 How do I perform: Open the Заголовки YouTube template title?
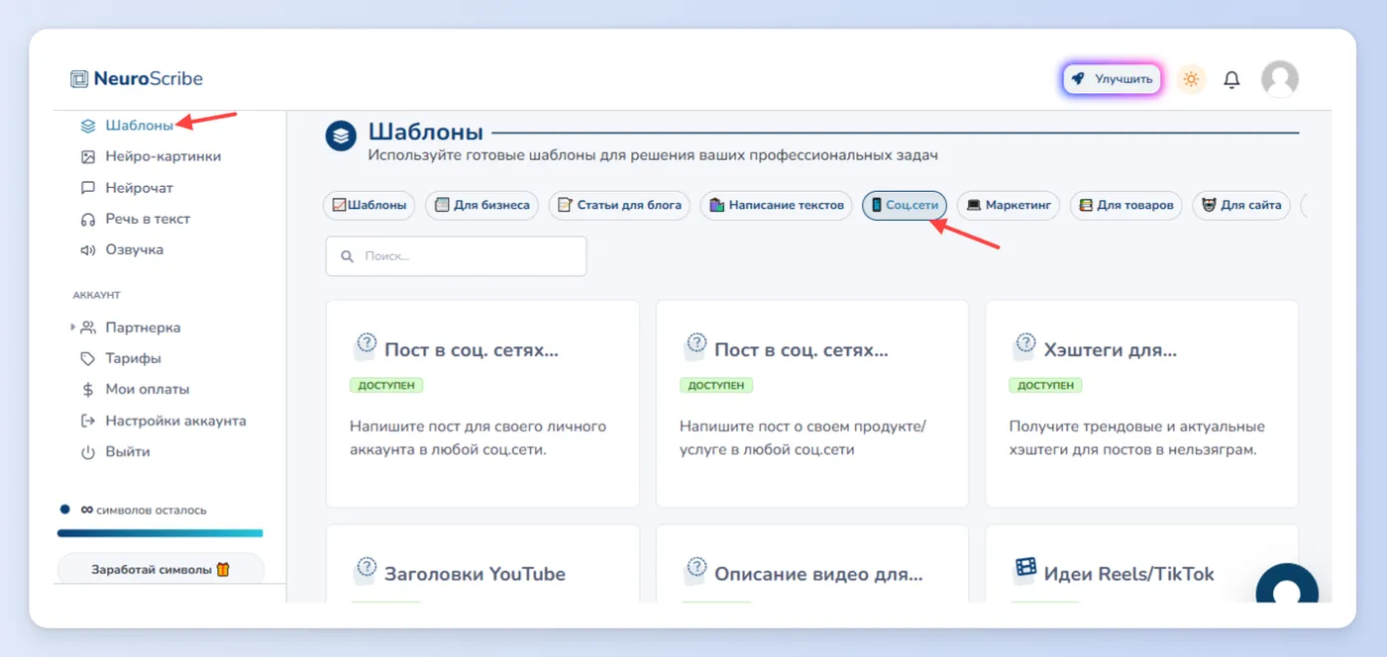(x=475, y=574)
